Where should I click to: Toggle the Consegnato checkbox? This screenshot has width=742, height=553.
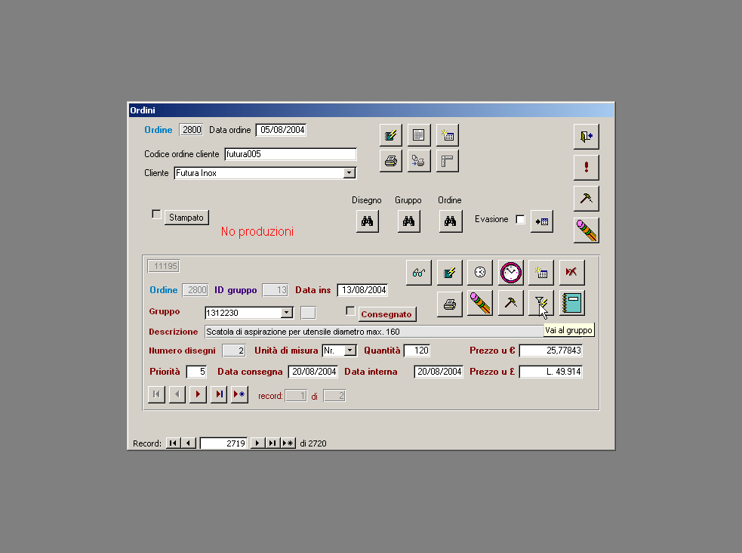(350, 311)
